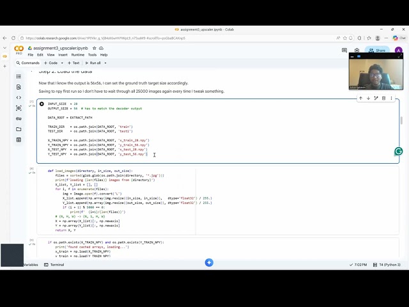This screenshot has height=307, width=409.
Task: Collapse the Step 2 section arrow
Action: (x=32, y=71)
